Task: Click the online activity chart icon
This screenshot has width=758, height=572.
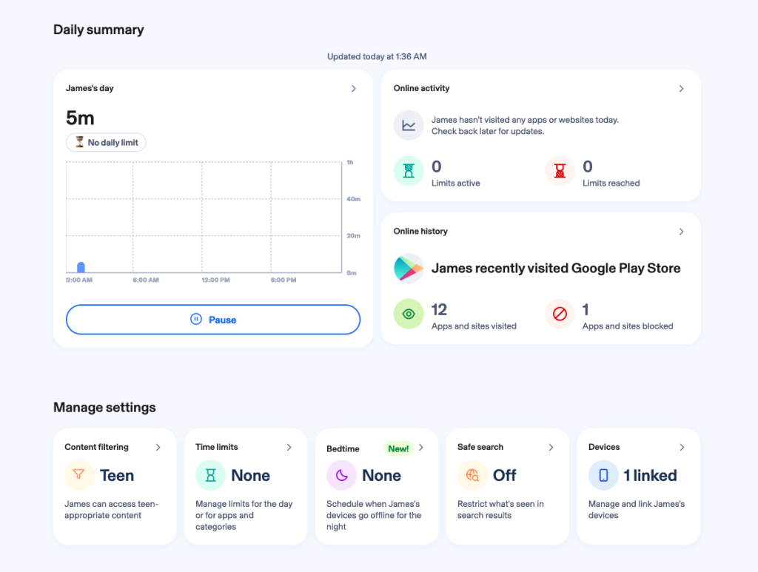Action: pyautogui.click(x=409, y=125)
